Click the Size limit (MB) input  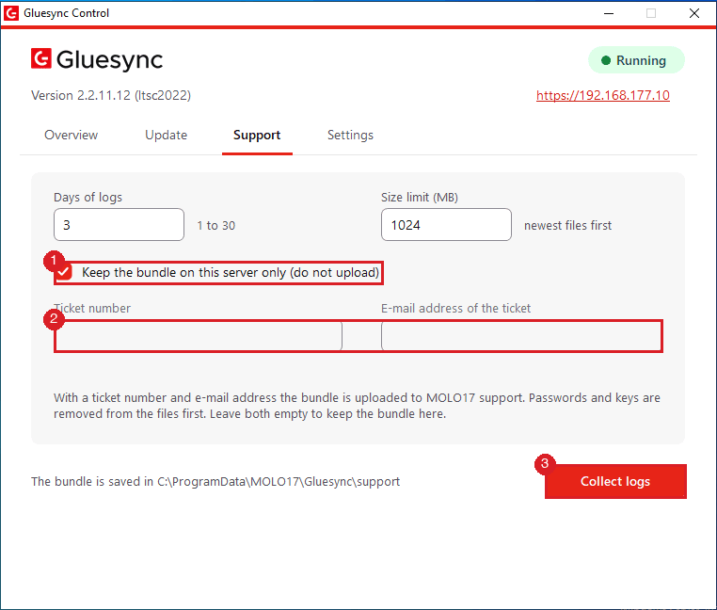pos(446,225)
